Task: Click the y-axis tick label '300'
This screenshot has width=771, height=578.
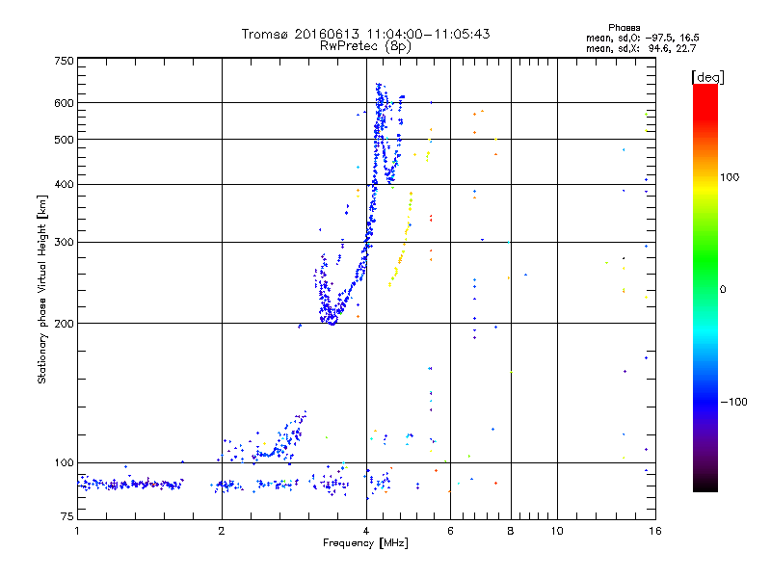Action: [x=64, y=243]
